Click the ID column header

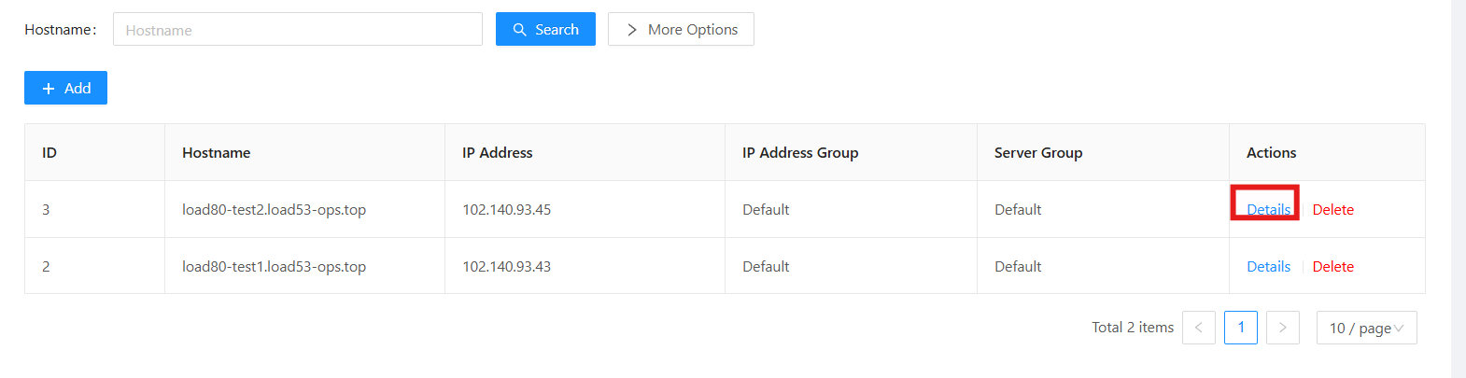[x=49, y=153]
